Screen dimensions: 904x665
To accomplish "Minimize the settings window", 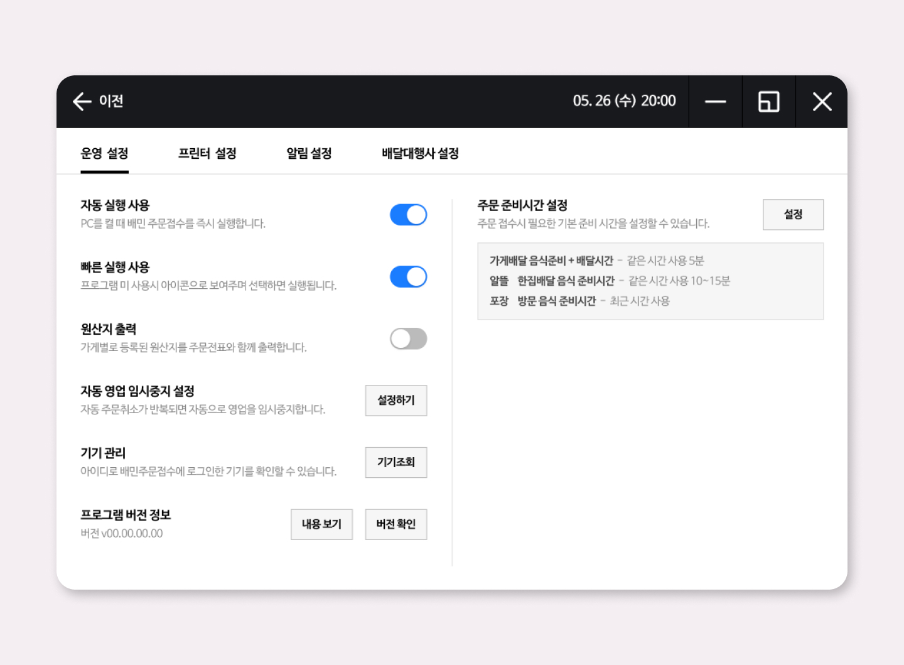I will click(x=715, y=102).
